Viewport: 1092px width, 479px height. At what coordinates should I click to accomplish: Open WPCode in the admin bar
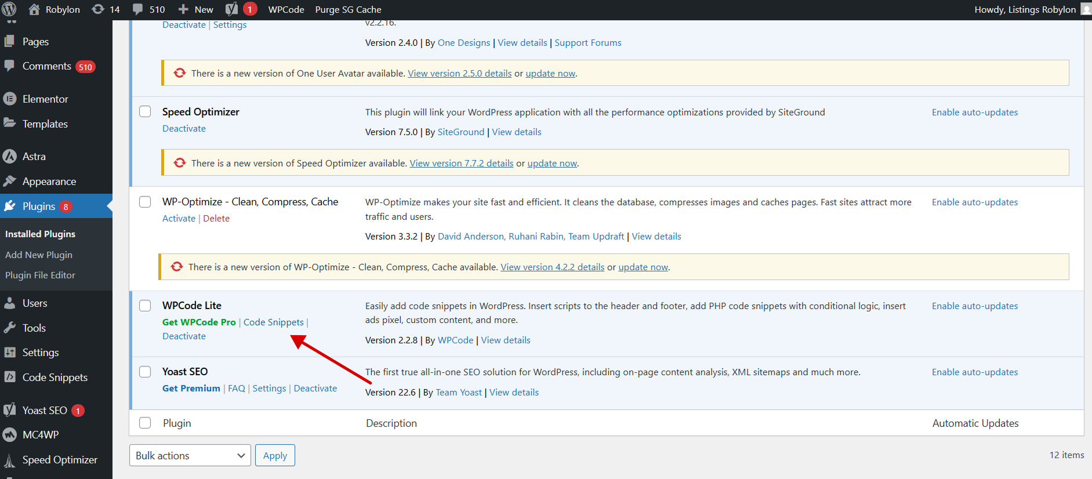coord(286,9)
